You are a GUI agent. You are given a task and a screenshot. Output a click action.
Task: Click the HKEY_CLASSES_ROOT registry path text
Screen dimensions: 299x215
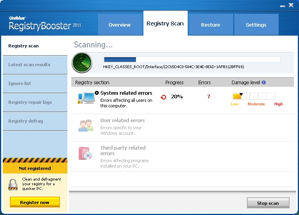click(x=174, y=67)
